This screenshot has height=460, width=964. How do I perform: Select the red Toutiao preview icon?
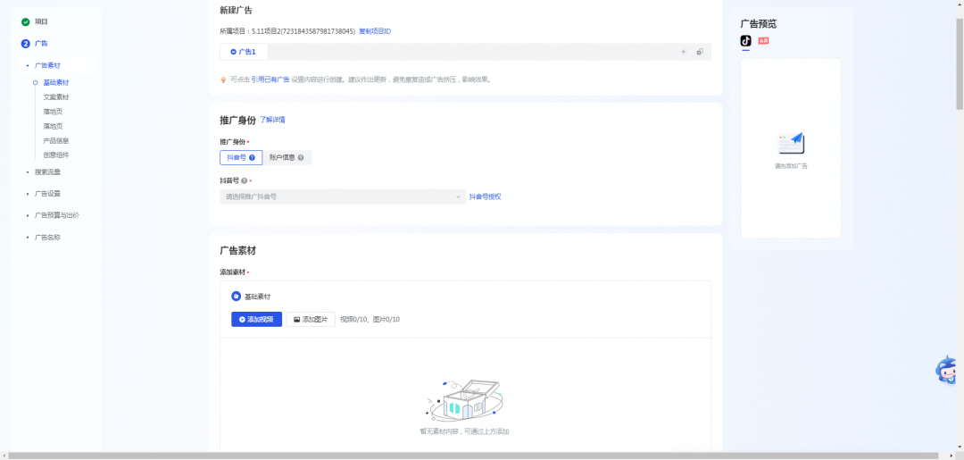tap(763, 40)
